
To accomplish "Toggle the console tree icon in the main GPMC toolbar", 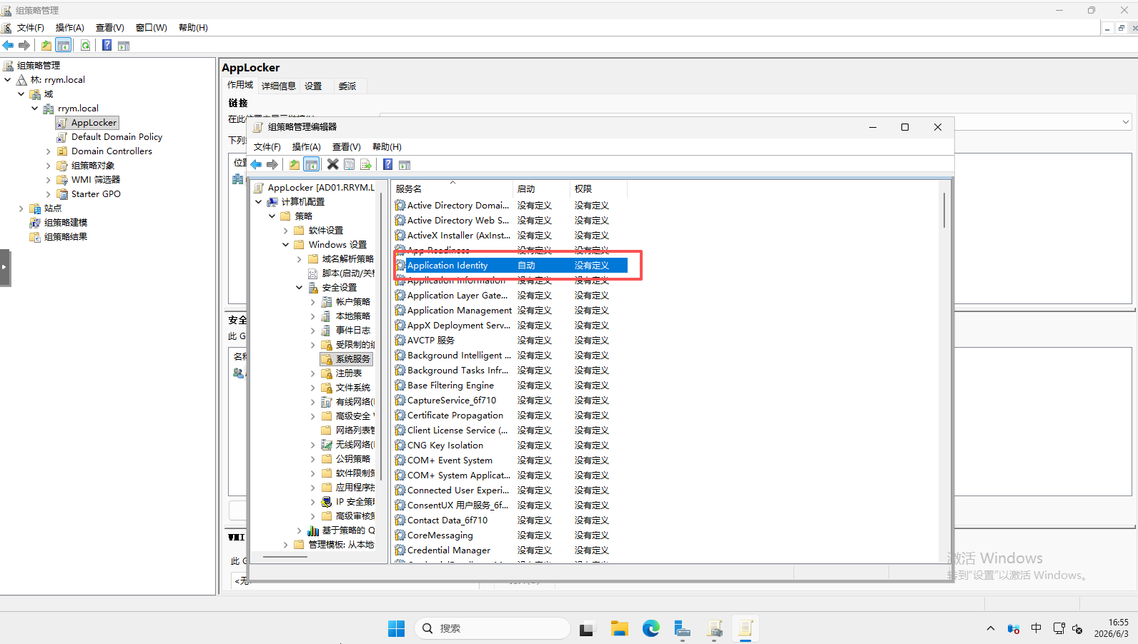I will (64, 46).
